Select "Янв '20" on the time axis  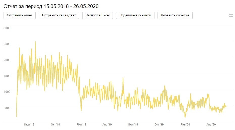point(185,124)
